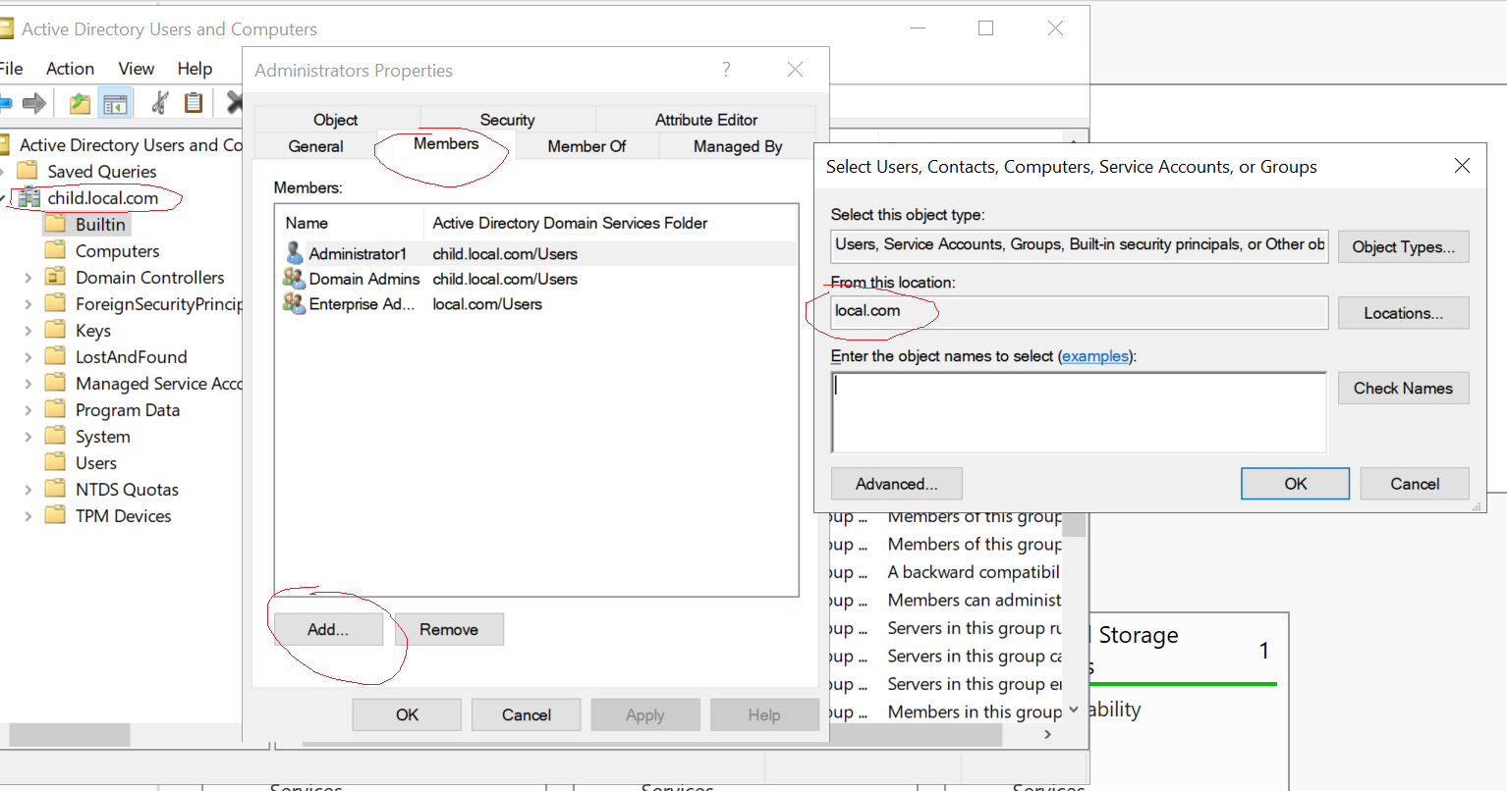
Task: Click the Program Data folder icon
Action: (56, 409)
